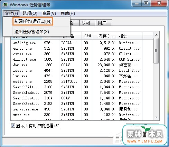This screenshot has height=147, width=169.
Task: Open the 查看(V) menu
Action: click(x=49, y=13)
